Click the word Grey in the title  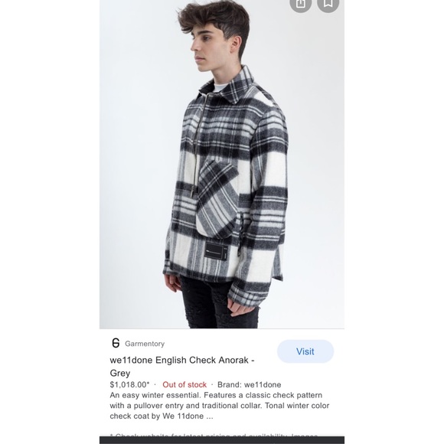click(120, 373)
